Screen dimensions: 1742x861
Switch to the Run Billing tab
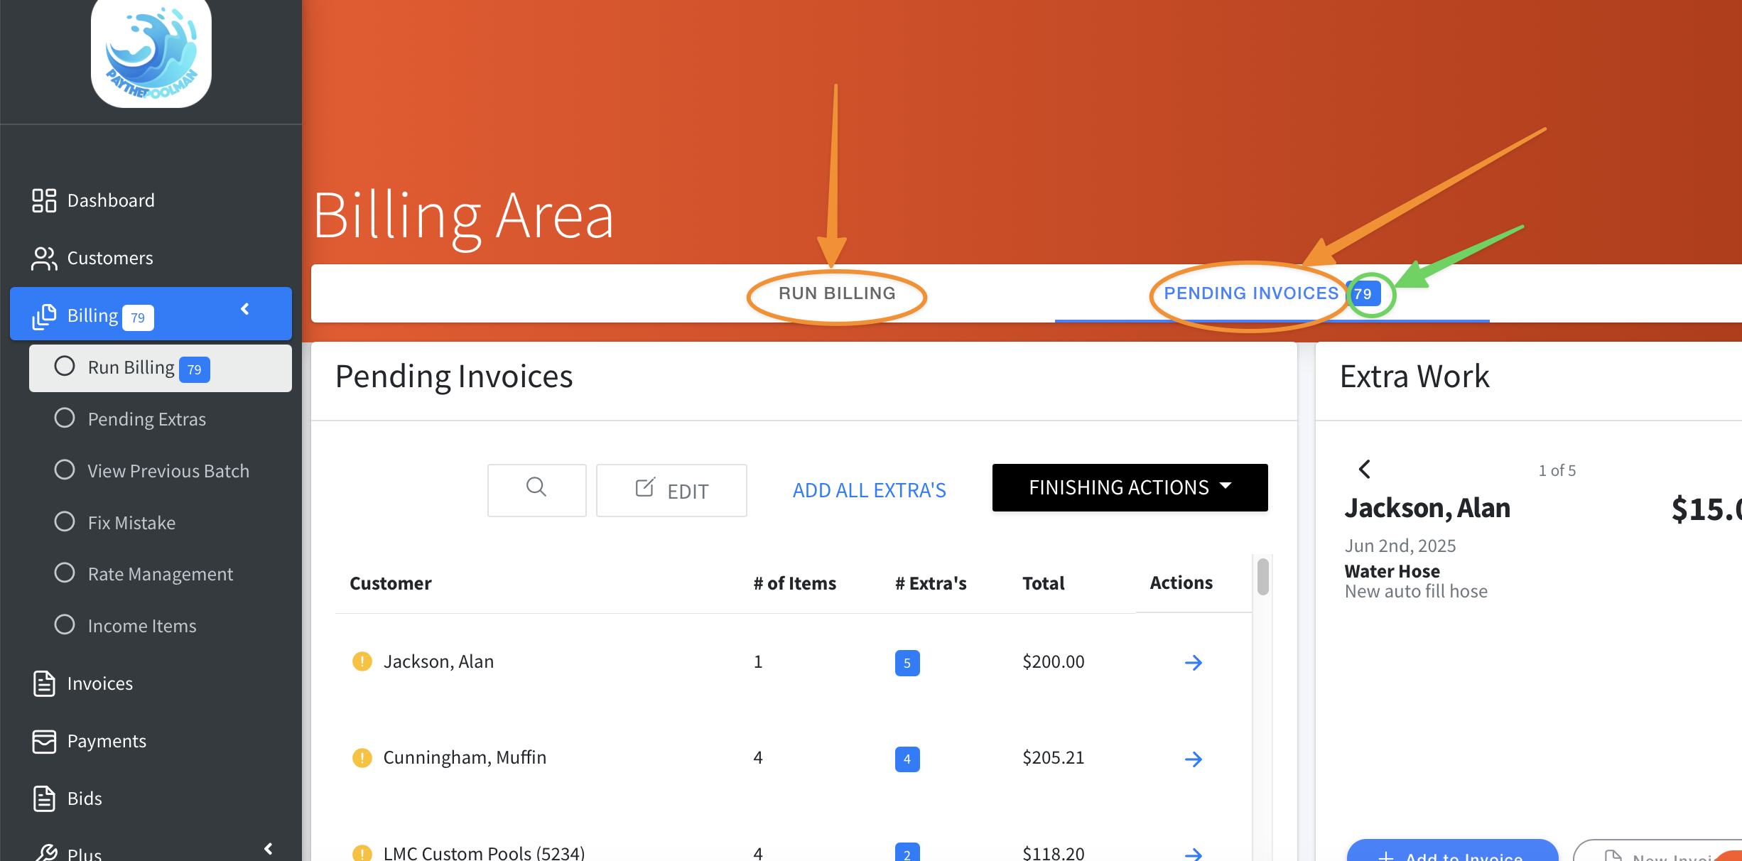coord(837,293)
